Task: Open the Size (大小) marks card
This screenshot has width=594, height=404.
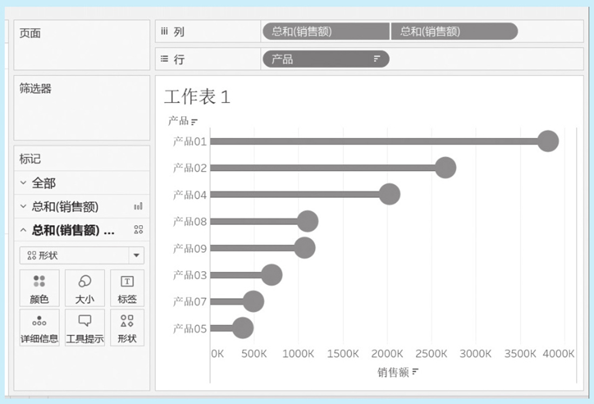Action: [85, 288]
